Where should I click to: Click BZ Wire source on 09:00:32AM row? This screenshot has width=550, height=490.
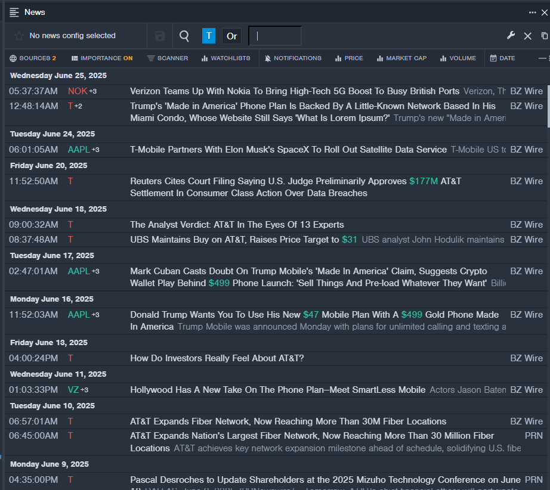[x=527, y=225]
